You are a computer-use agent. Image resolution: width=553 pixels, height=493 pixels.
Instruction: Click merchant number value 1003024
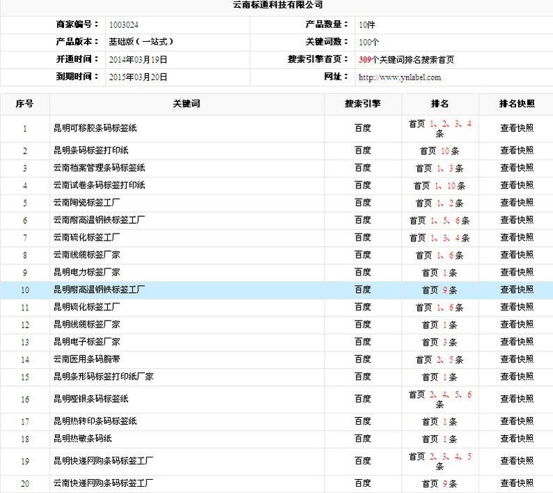pyautogui.click(x=123, y=24)
